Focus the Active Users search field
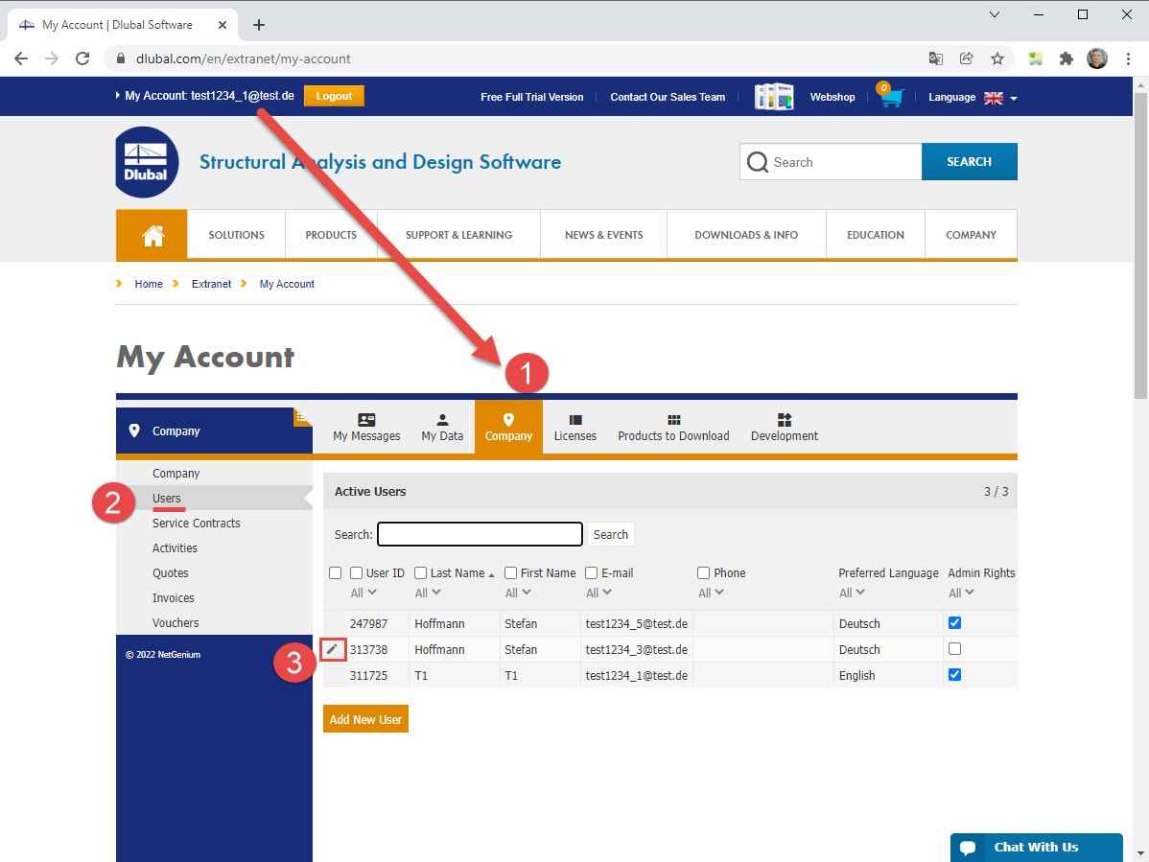This screenshot has height=862, width=1149. (480, 534)
